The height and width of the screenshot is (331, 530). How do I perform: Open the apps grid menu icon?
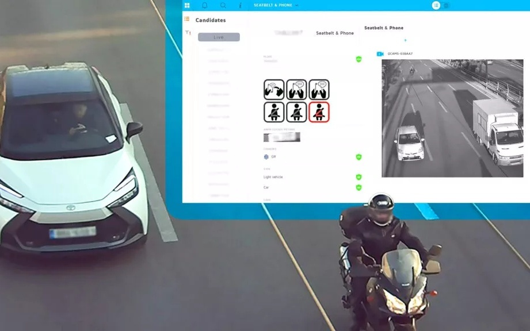pyautogui.click(x=187, y=5)
